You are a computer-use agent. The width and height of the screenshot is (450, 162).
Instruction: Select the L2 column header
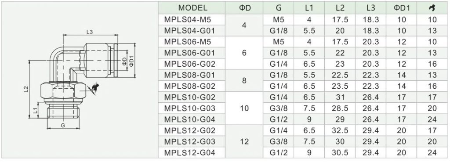[x=340, y=8]
